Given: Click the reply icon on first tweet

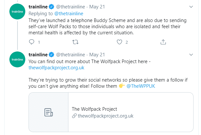Looking at the screenshot, I should [31, 42].
